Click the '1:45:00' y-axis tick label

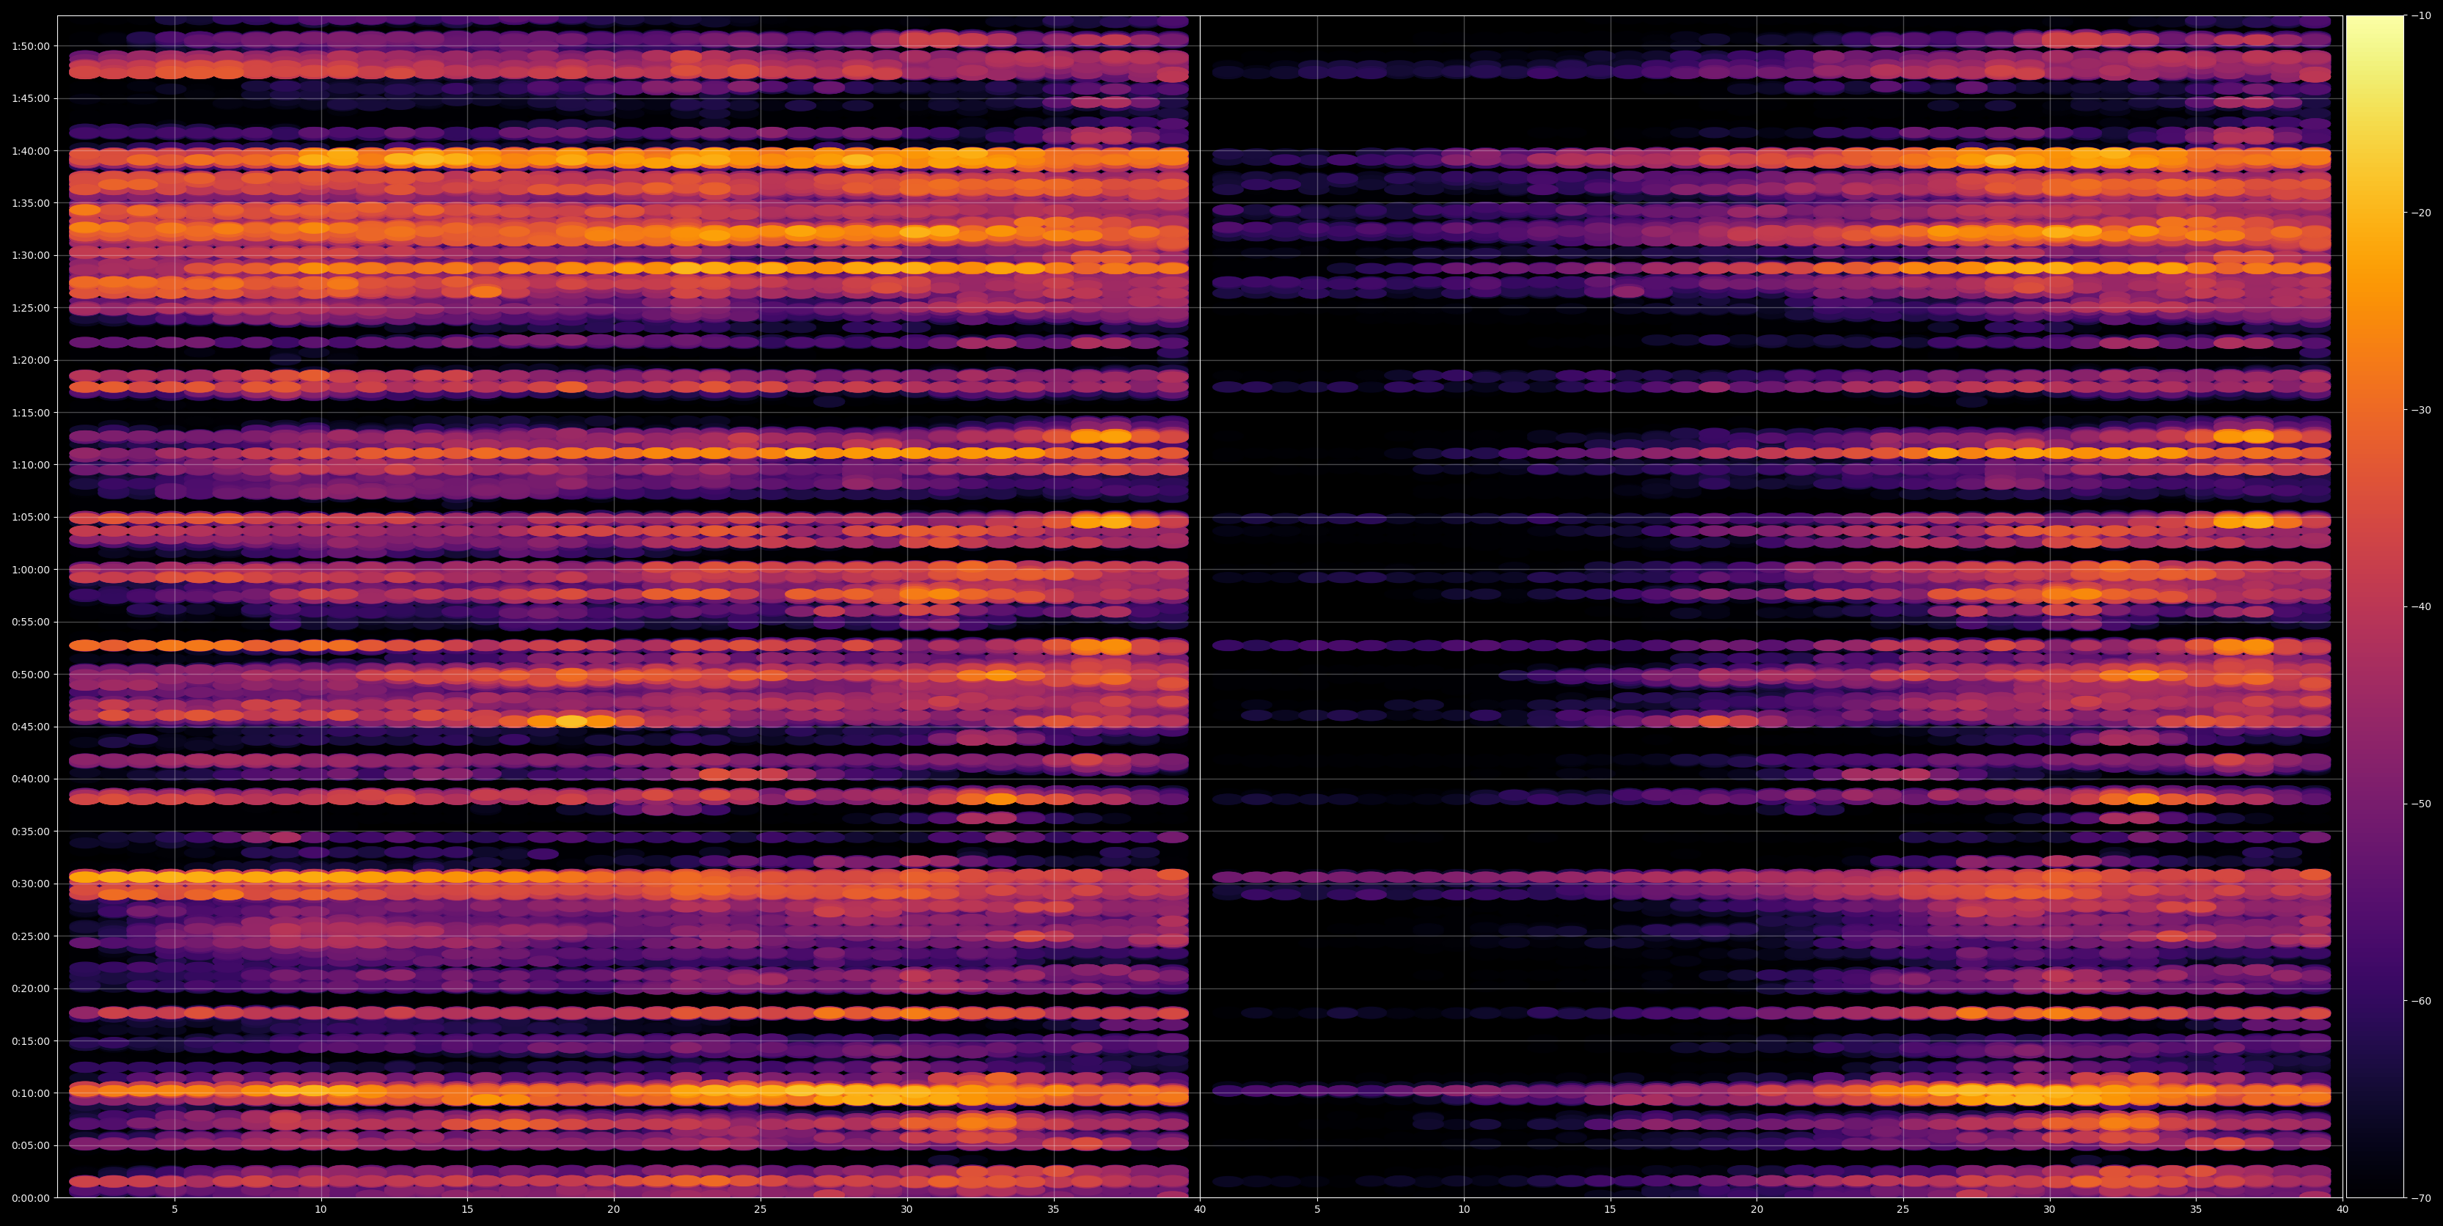[x=32, y=98]
